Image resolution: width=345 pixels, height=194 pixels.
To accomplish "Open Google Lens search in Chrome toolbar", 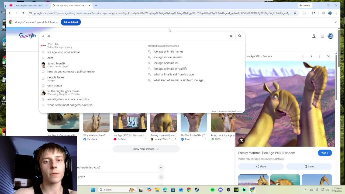I will pyautogui.click(x=313, y=13).
